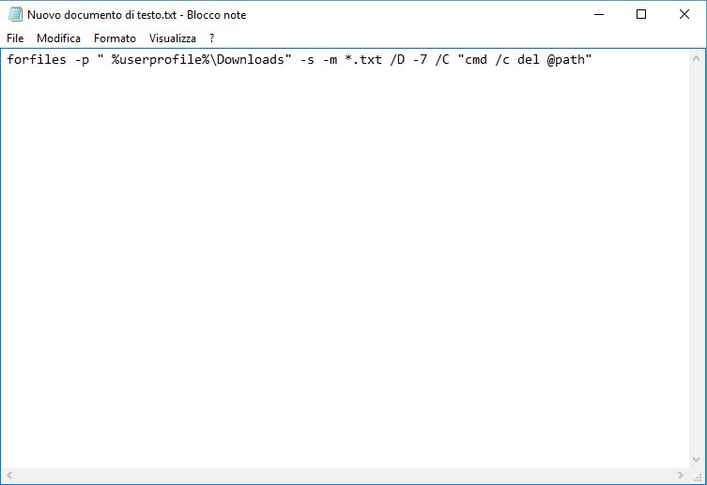Screen dimensions: 707x485
Task: Open the ? help menu
Action: coord(211,38)
